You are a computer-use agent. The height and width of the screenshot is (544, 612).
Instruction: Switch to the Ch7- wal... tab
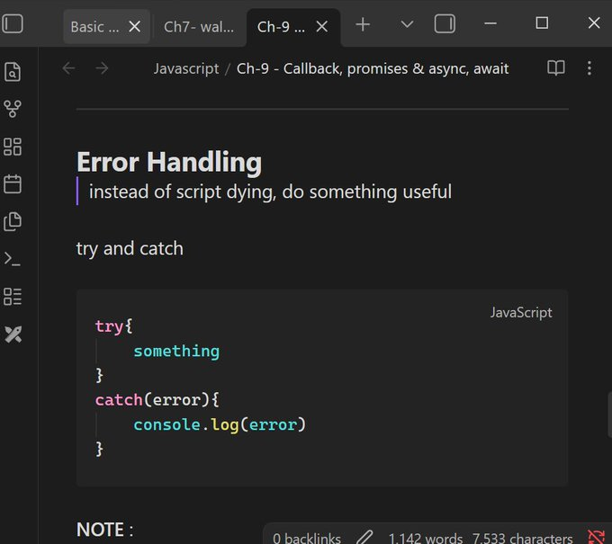[x=199, y=27]
